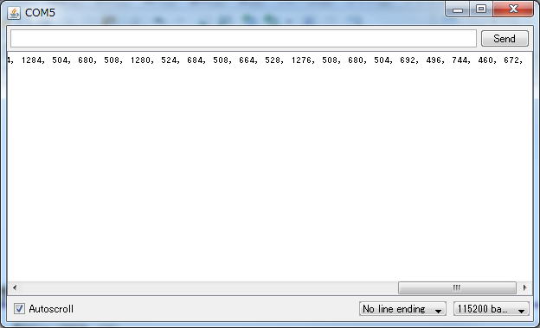The width and height of the screenshot is (540, 328).
Task: Click the blank area of the serial output pane
Action: point(270,172)
